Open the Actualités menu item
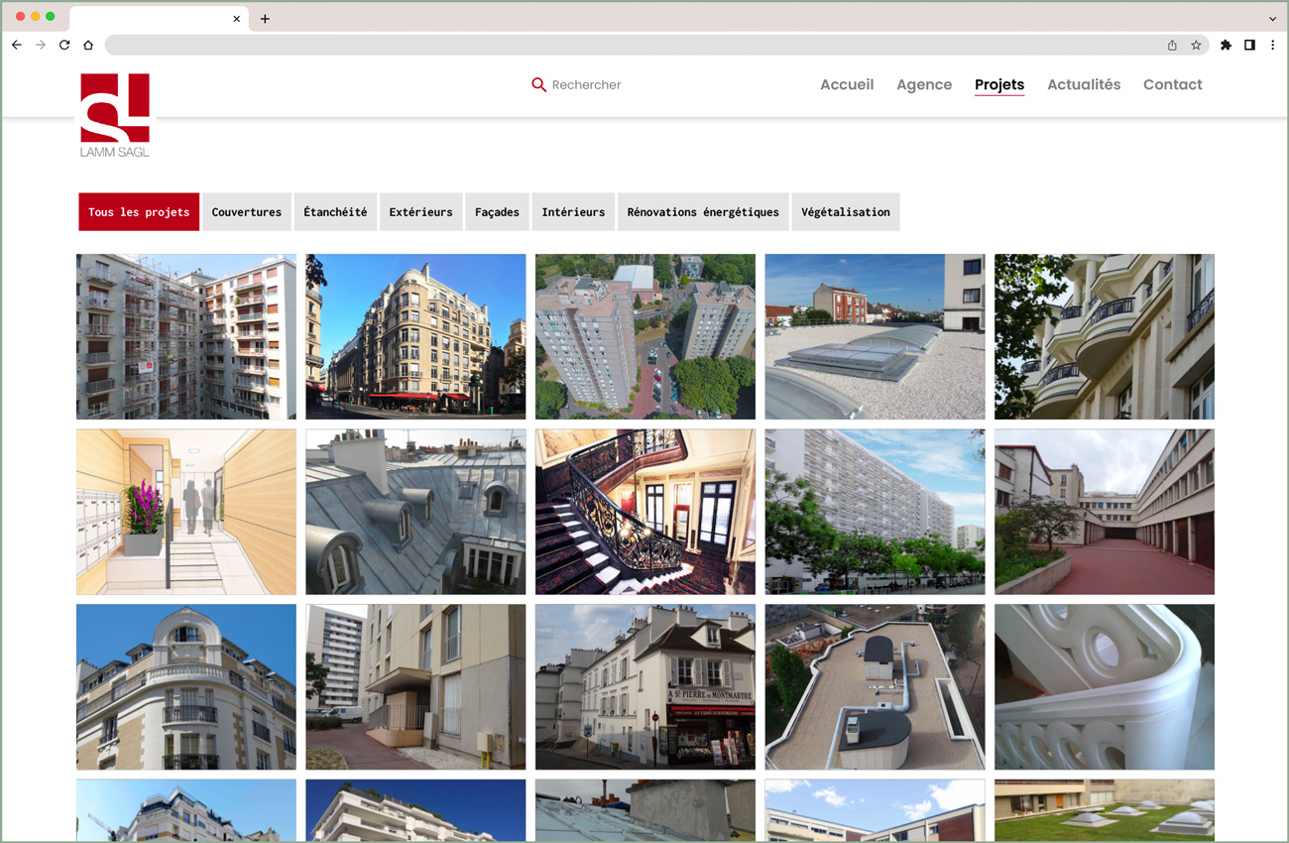Screen dimensions: 1289x843 [x=1084, y=85]
